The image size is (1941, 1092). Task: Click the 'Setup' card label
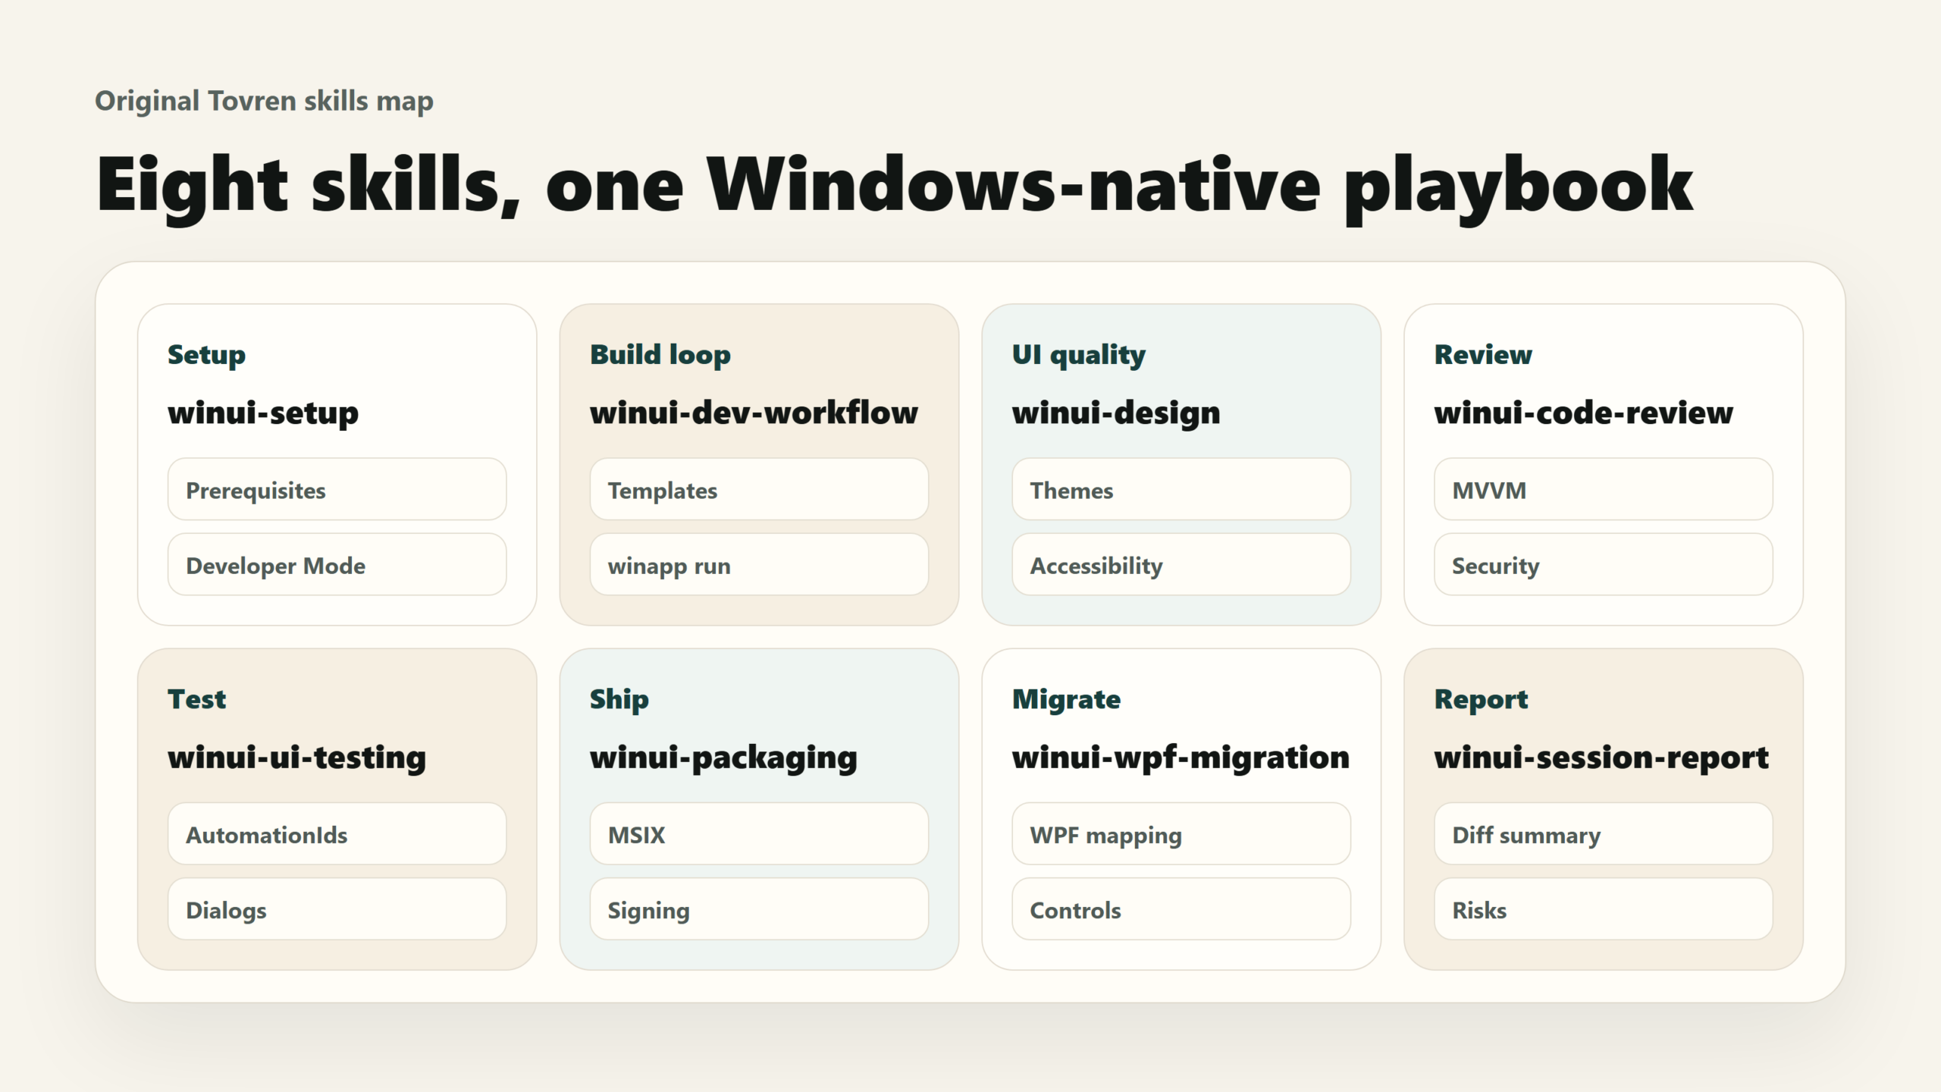[206, 355]
